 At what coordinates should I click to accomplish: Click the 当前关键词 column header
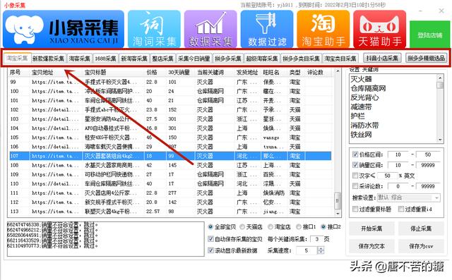(214, 72)
